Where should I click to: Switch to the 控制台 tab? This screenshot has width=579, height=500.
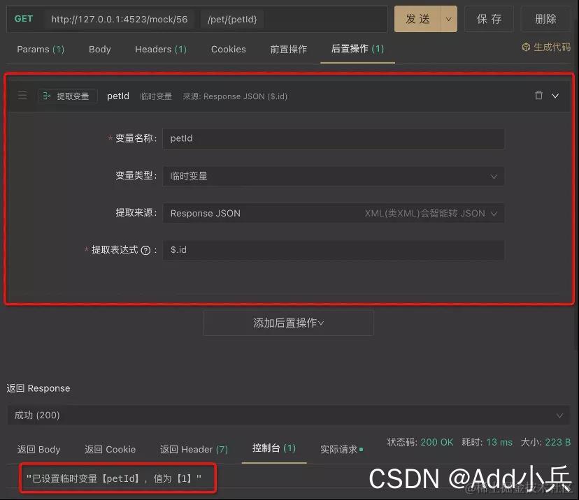tap(273, 450)
